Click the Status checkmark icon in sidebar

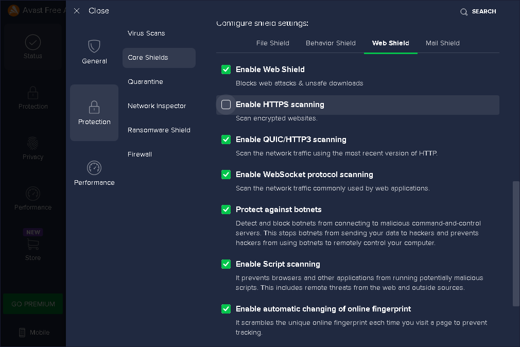tap(33, 42)
